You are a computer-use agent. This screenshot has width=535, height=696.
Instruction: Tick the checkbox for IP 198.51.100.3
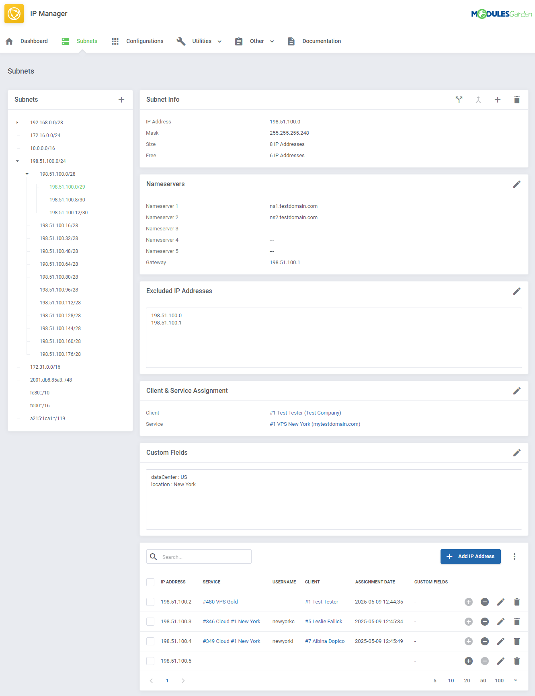coord(150,622)
